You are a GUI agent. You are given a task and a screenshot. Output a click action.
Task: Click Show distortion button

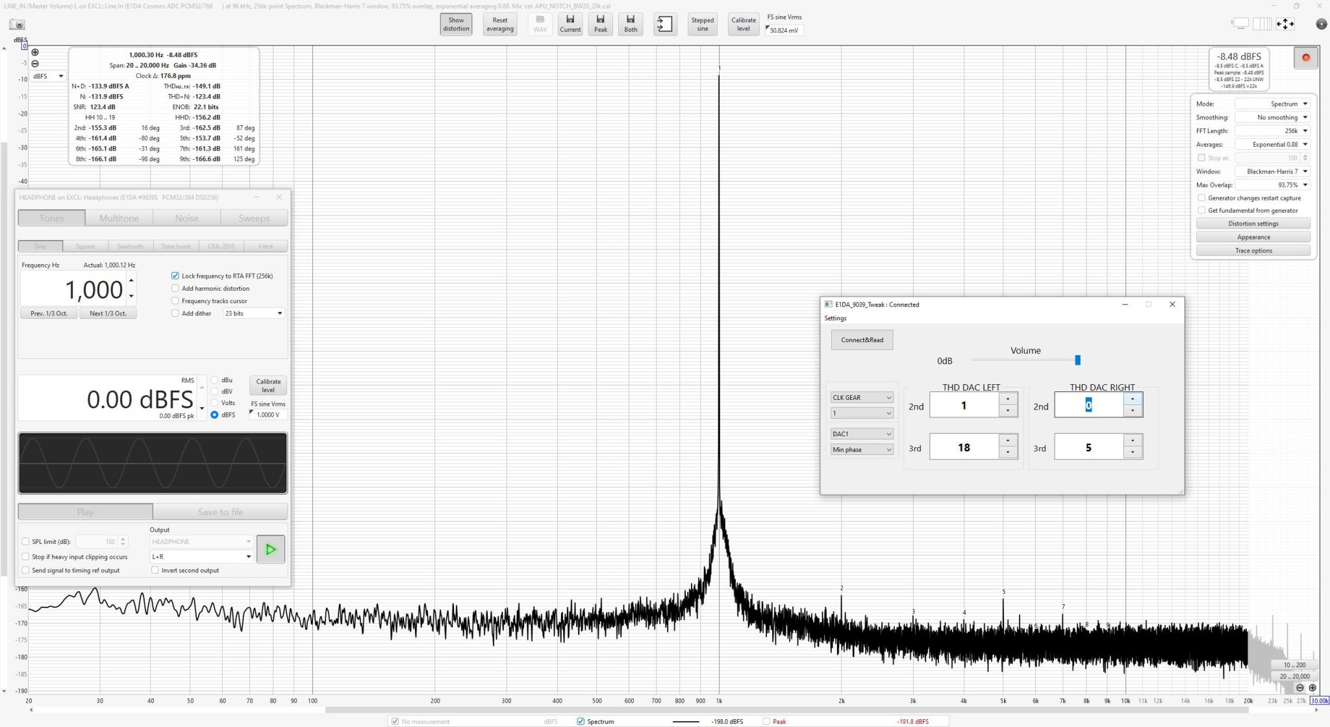coord(456,25)
